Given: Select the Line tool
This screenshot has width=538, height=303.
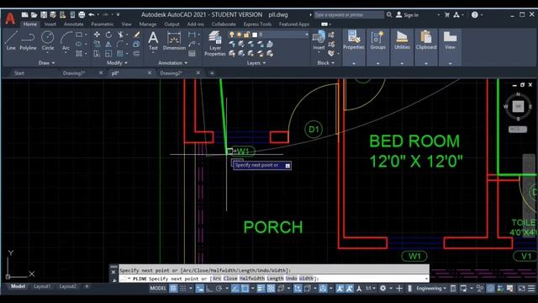Looking at the screenshot, I should click(11, 40).
